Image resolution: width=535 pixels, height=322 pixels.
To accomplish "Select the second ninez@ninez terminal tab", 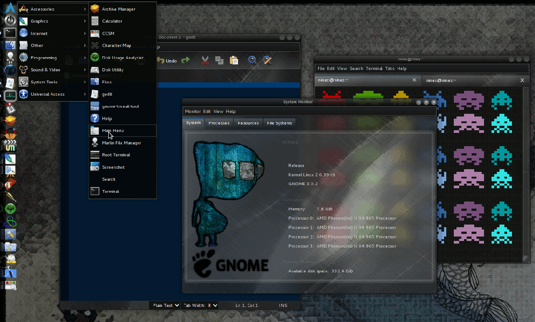I will (476, 80).
